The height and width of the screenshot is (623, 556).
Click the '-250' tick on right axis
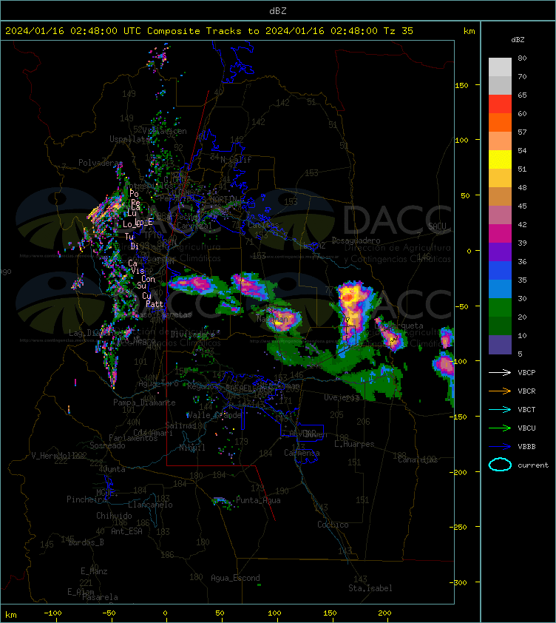(459, 527)
